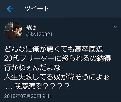
Task: Select the phrase 20代フリーター in the tweet
Action: click(x=29, y=58)
